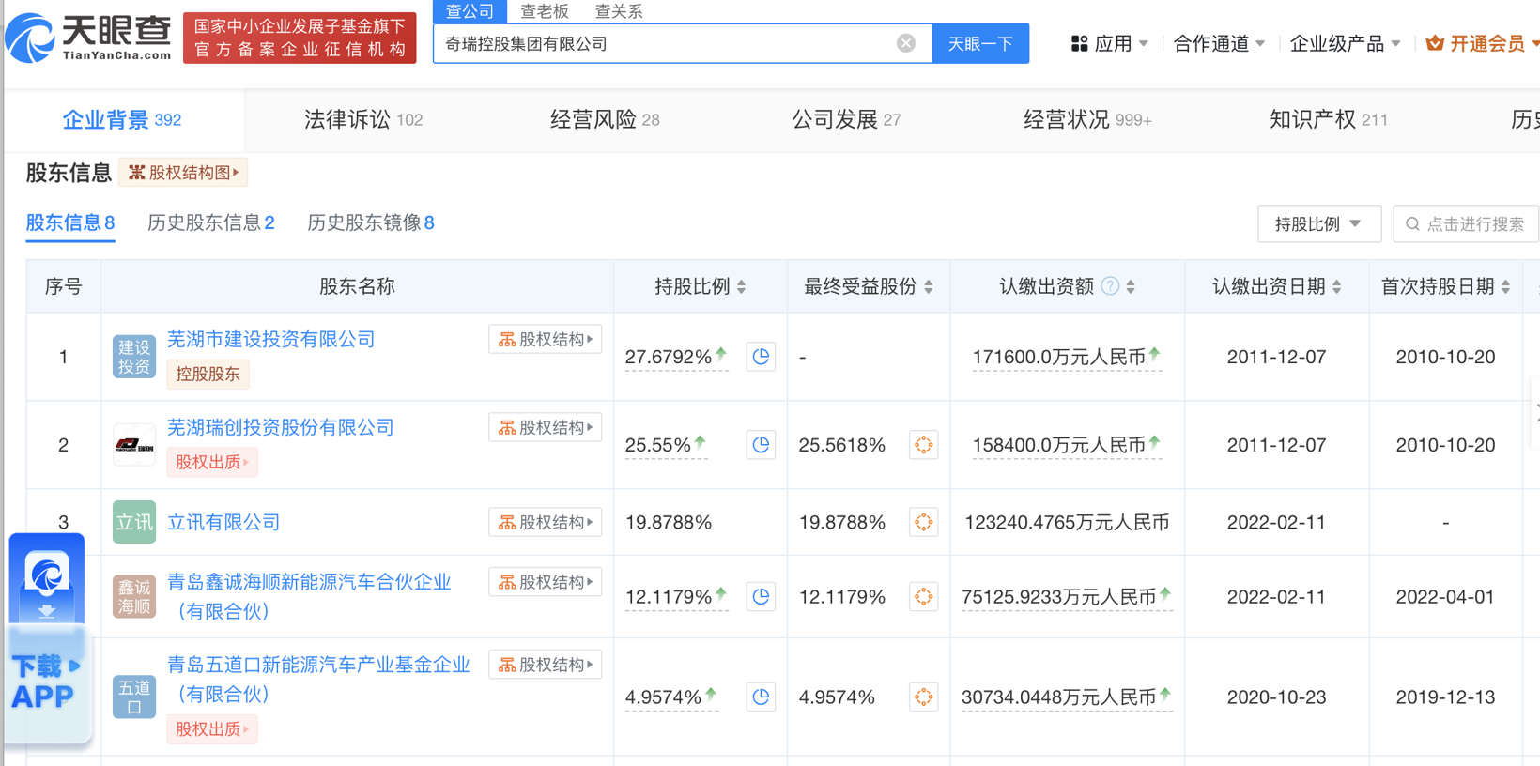Sort by 认缴出资日期 column arrows

1337,287
